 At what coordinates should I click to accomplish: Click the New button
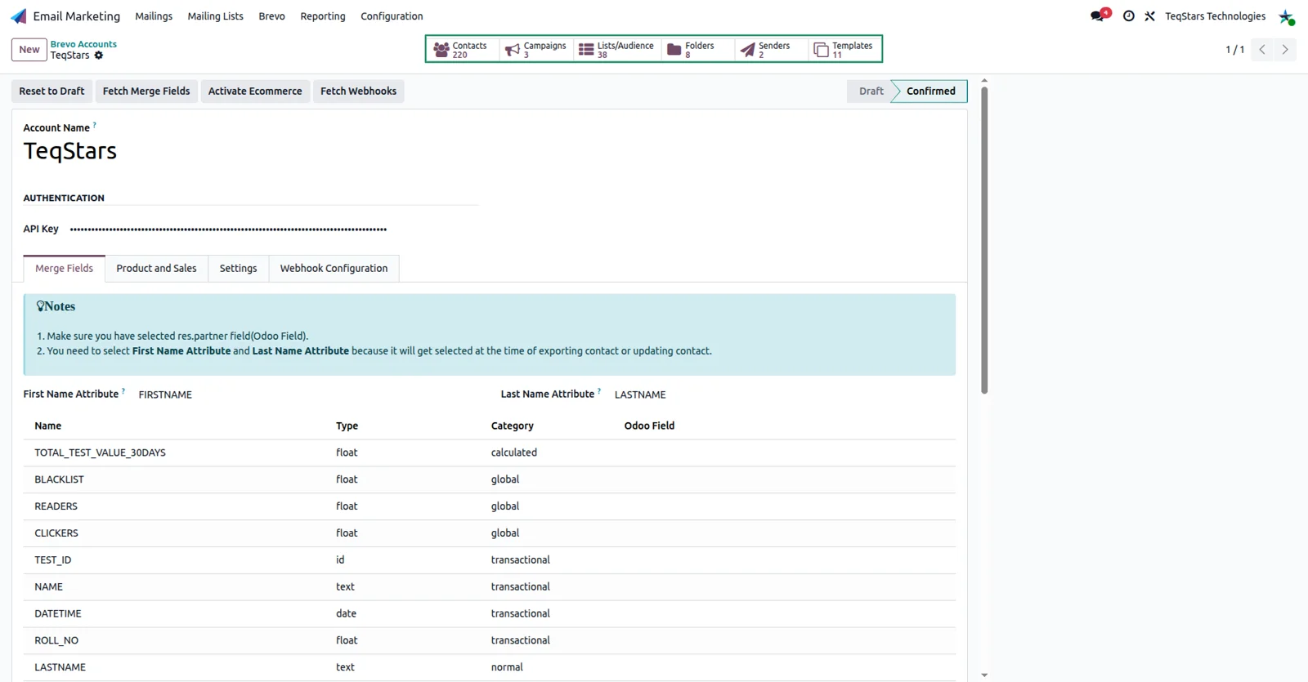tap(29, 50)
